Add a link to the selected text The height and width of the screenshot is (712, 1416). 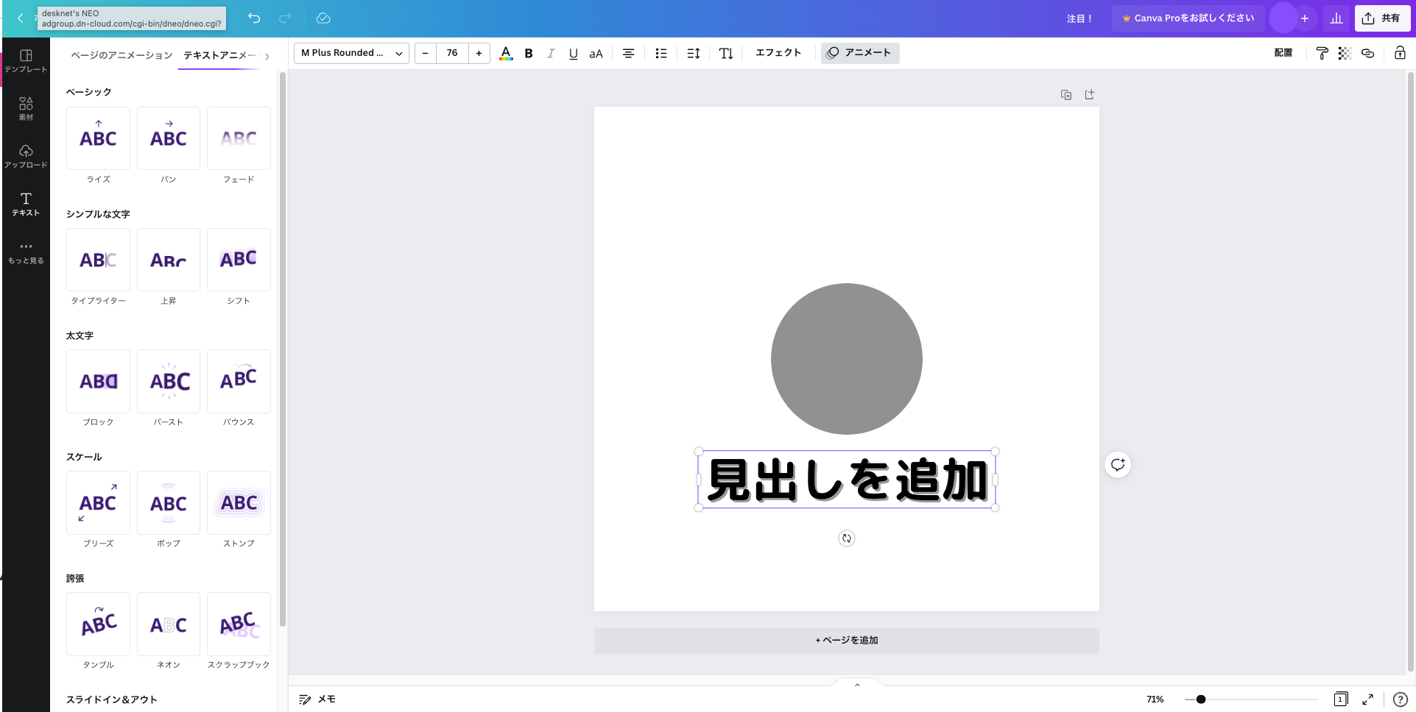click(x=1368, y=53)
